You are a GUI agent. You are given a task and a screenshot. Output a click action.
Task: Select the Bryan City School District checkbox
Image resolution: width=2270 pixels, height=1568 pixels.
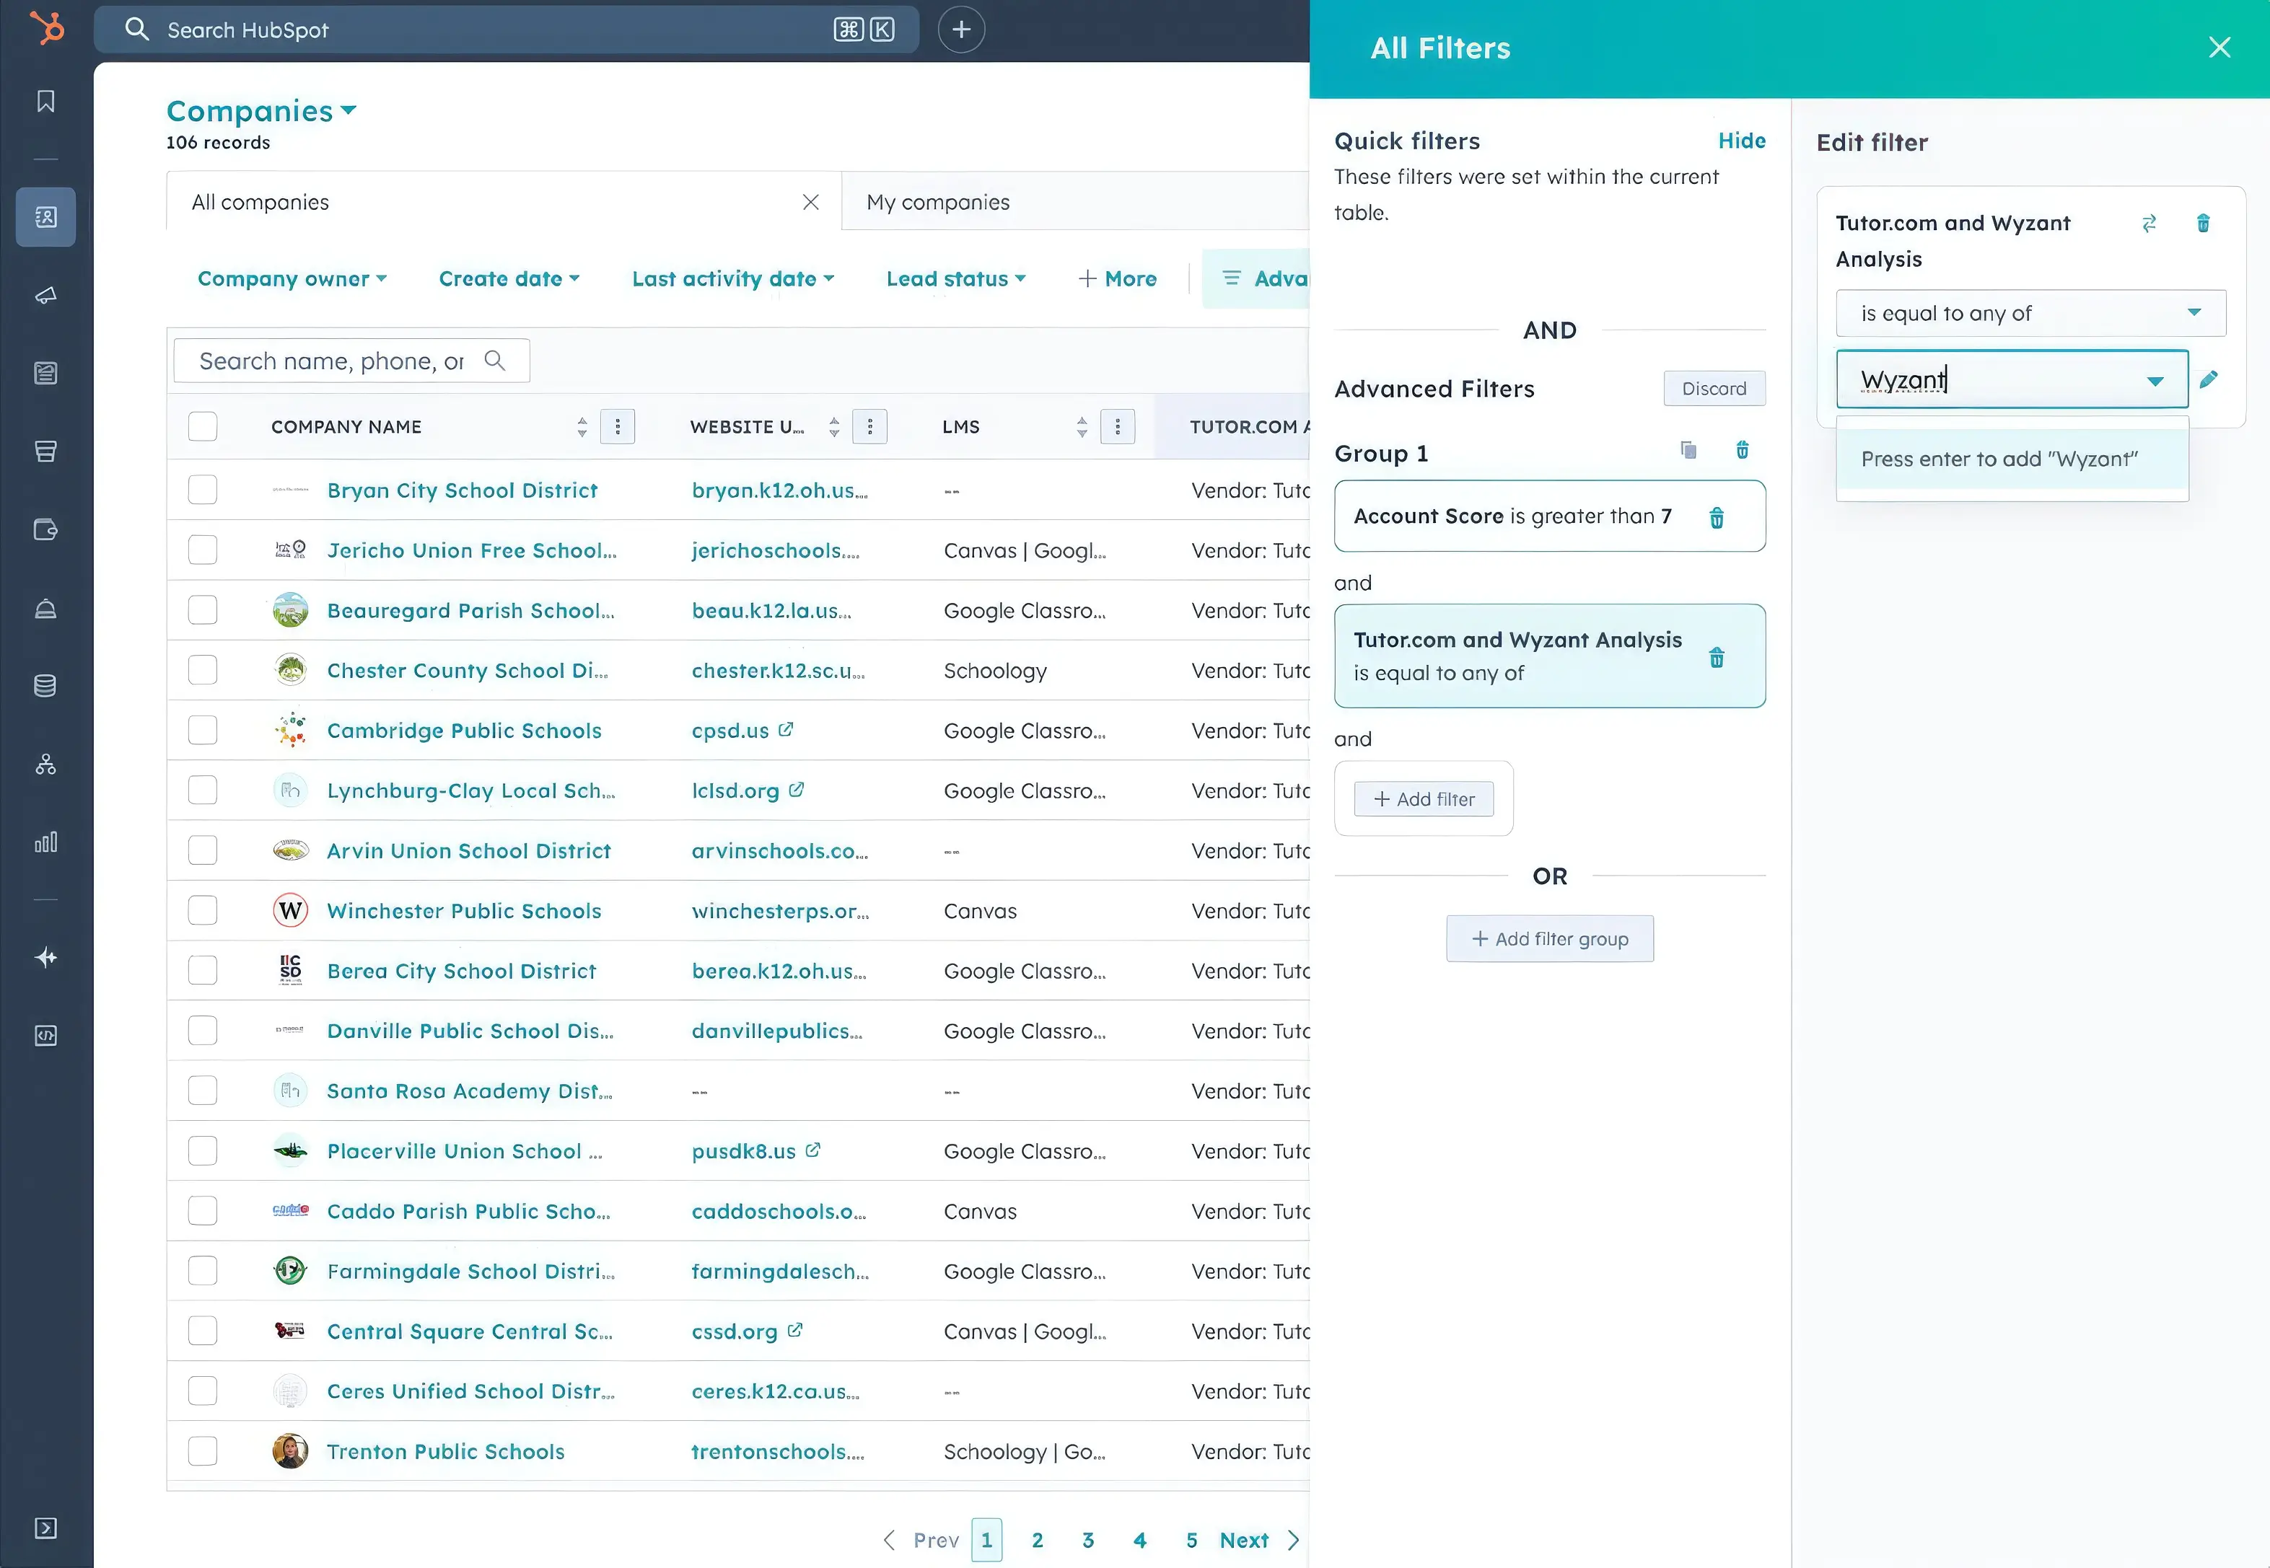tap(203, 490)
